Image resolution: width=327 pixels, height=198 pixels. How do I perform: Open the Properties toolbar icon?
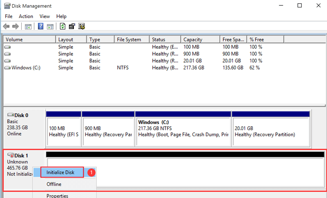(x=72, y=27)
